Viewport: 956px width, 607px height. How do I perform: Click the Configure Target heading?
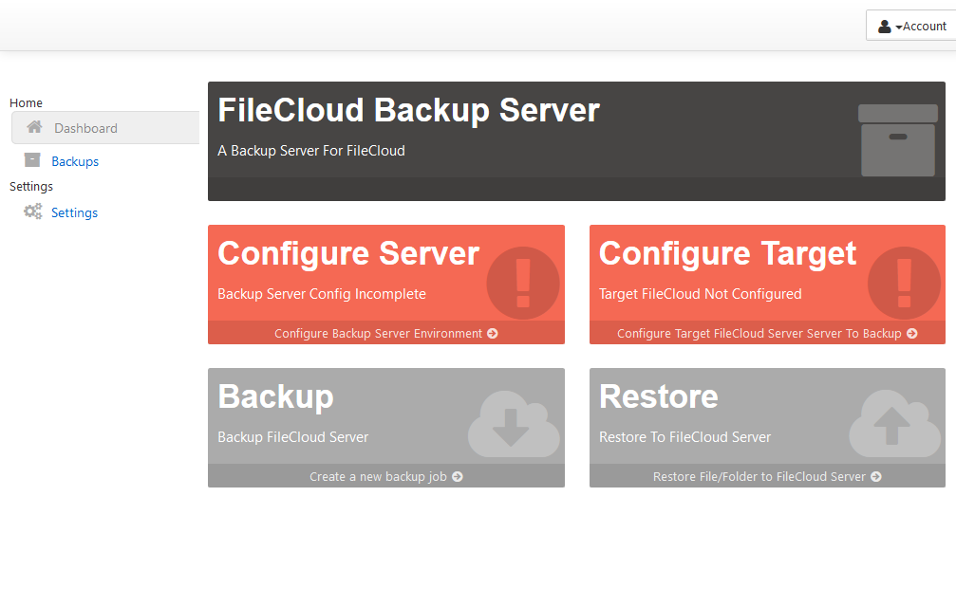[x=727, y=254]
